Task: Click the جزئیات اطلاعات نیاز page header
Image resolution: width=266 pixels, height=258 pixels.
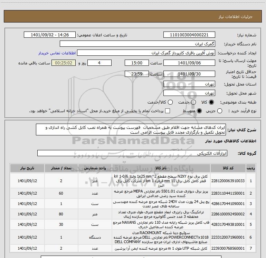Action: pos(236,17)
